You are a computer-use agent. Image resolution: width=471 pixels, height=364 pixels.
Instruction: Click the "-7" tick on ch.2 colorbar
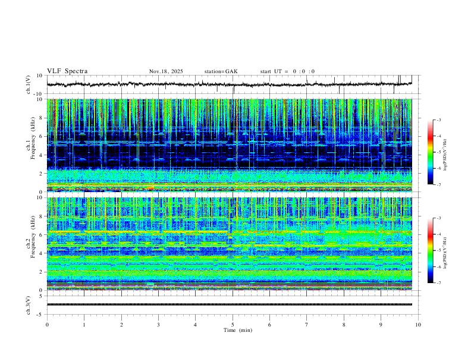(439, 283)
